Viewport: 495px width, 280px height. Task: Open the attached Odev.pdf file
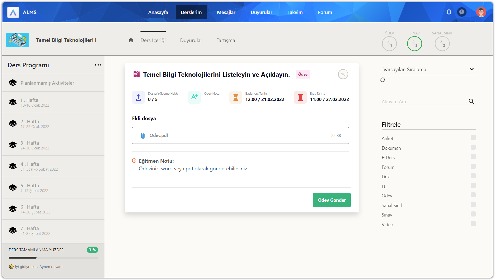[x=159, y=135]
